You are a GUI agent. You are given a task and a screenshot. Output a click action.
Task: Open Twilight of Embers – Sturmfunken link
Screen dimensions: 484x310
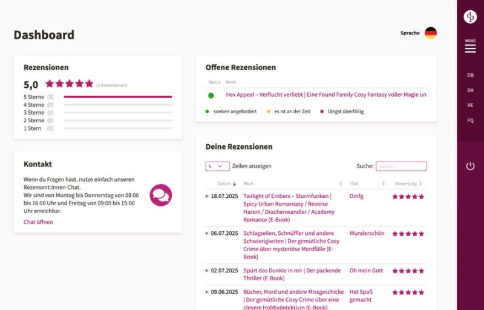289,208
